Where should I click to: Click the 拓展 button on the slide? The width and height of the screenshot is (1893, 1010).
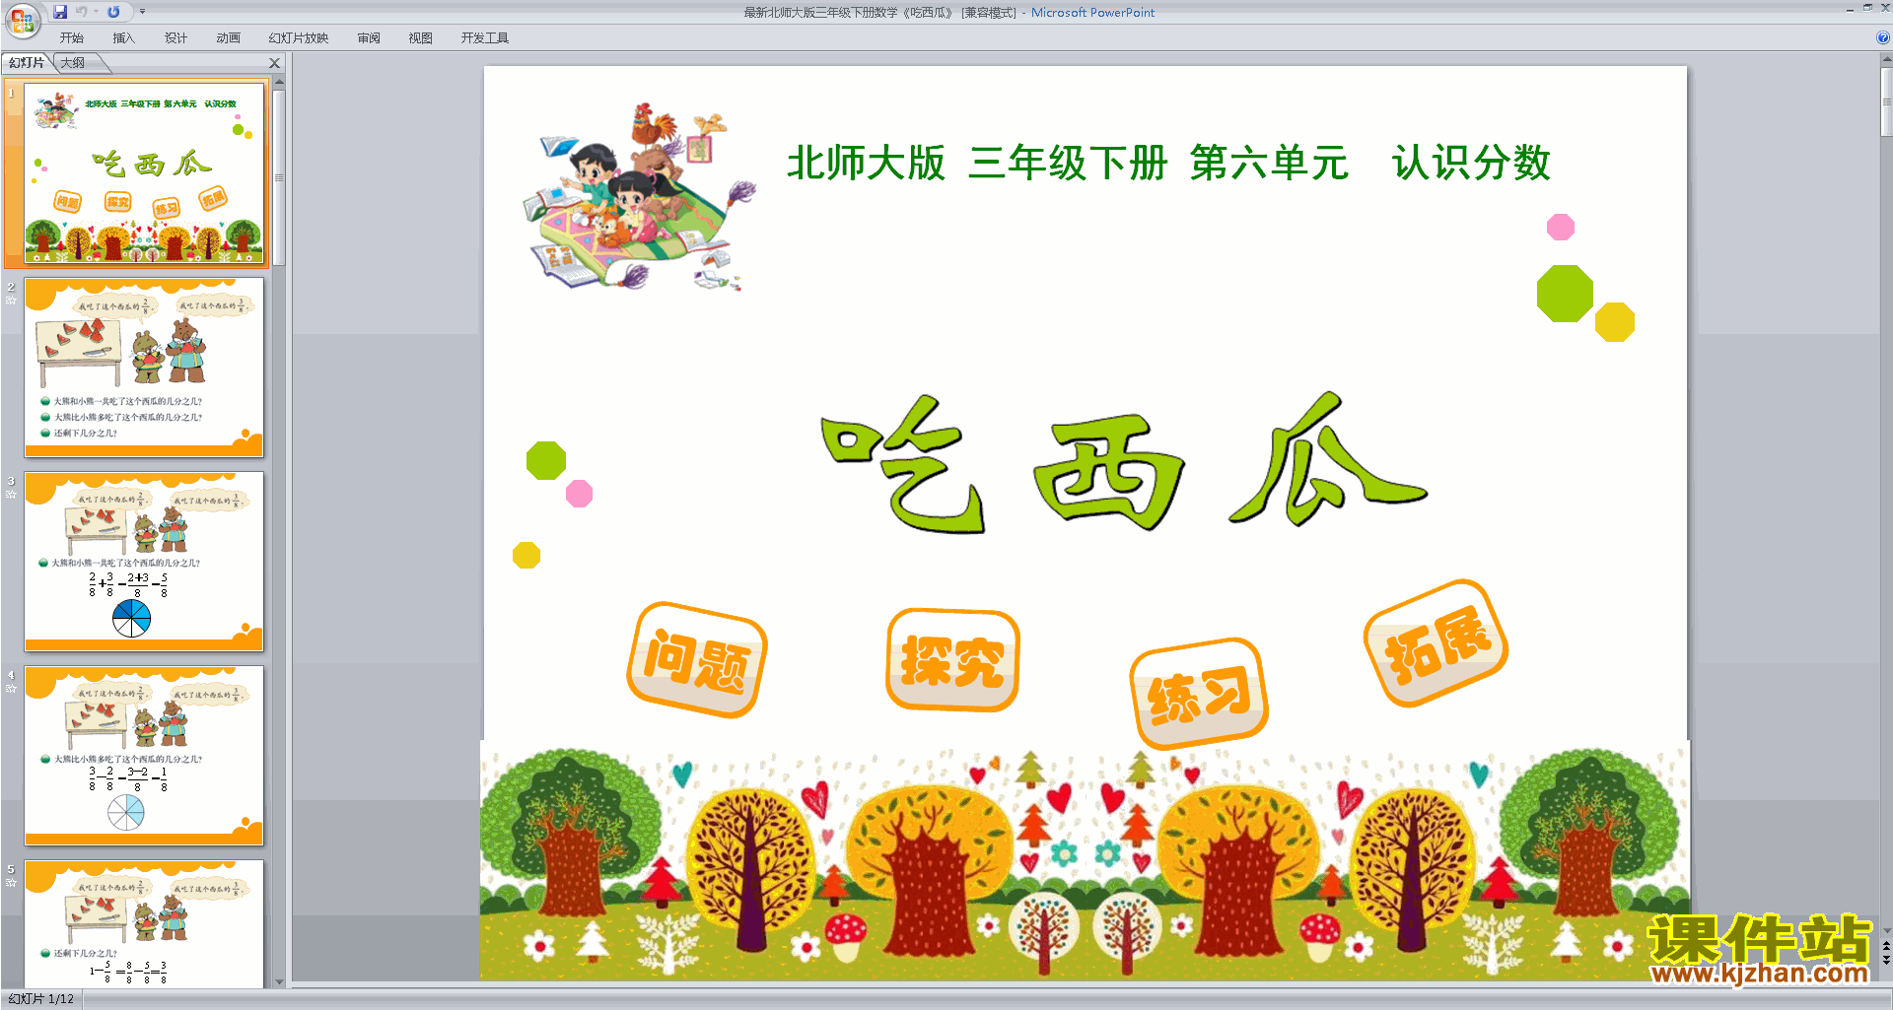(x=1437, y=642)
